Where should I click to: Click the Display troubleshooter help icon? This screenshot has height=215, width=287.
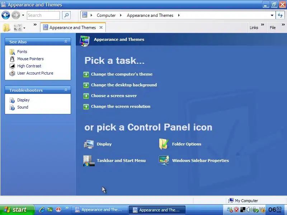(12, 100)
